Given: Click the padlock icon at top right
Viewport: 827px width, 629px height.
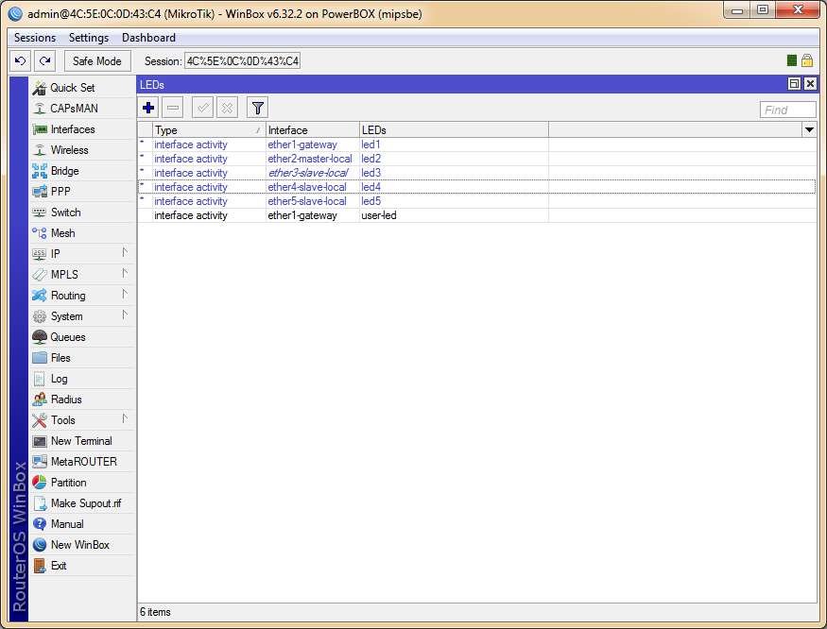Looking at the screenshot, I should 807,60.
